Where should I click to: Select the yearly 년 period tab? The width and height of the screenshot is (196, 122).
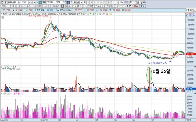[78, 2]
